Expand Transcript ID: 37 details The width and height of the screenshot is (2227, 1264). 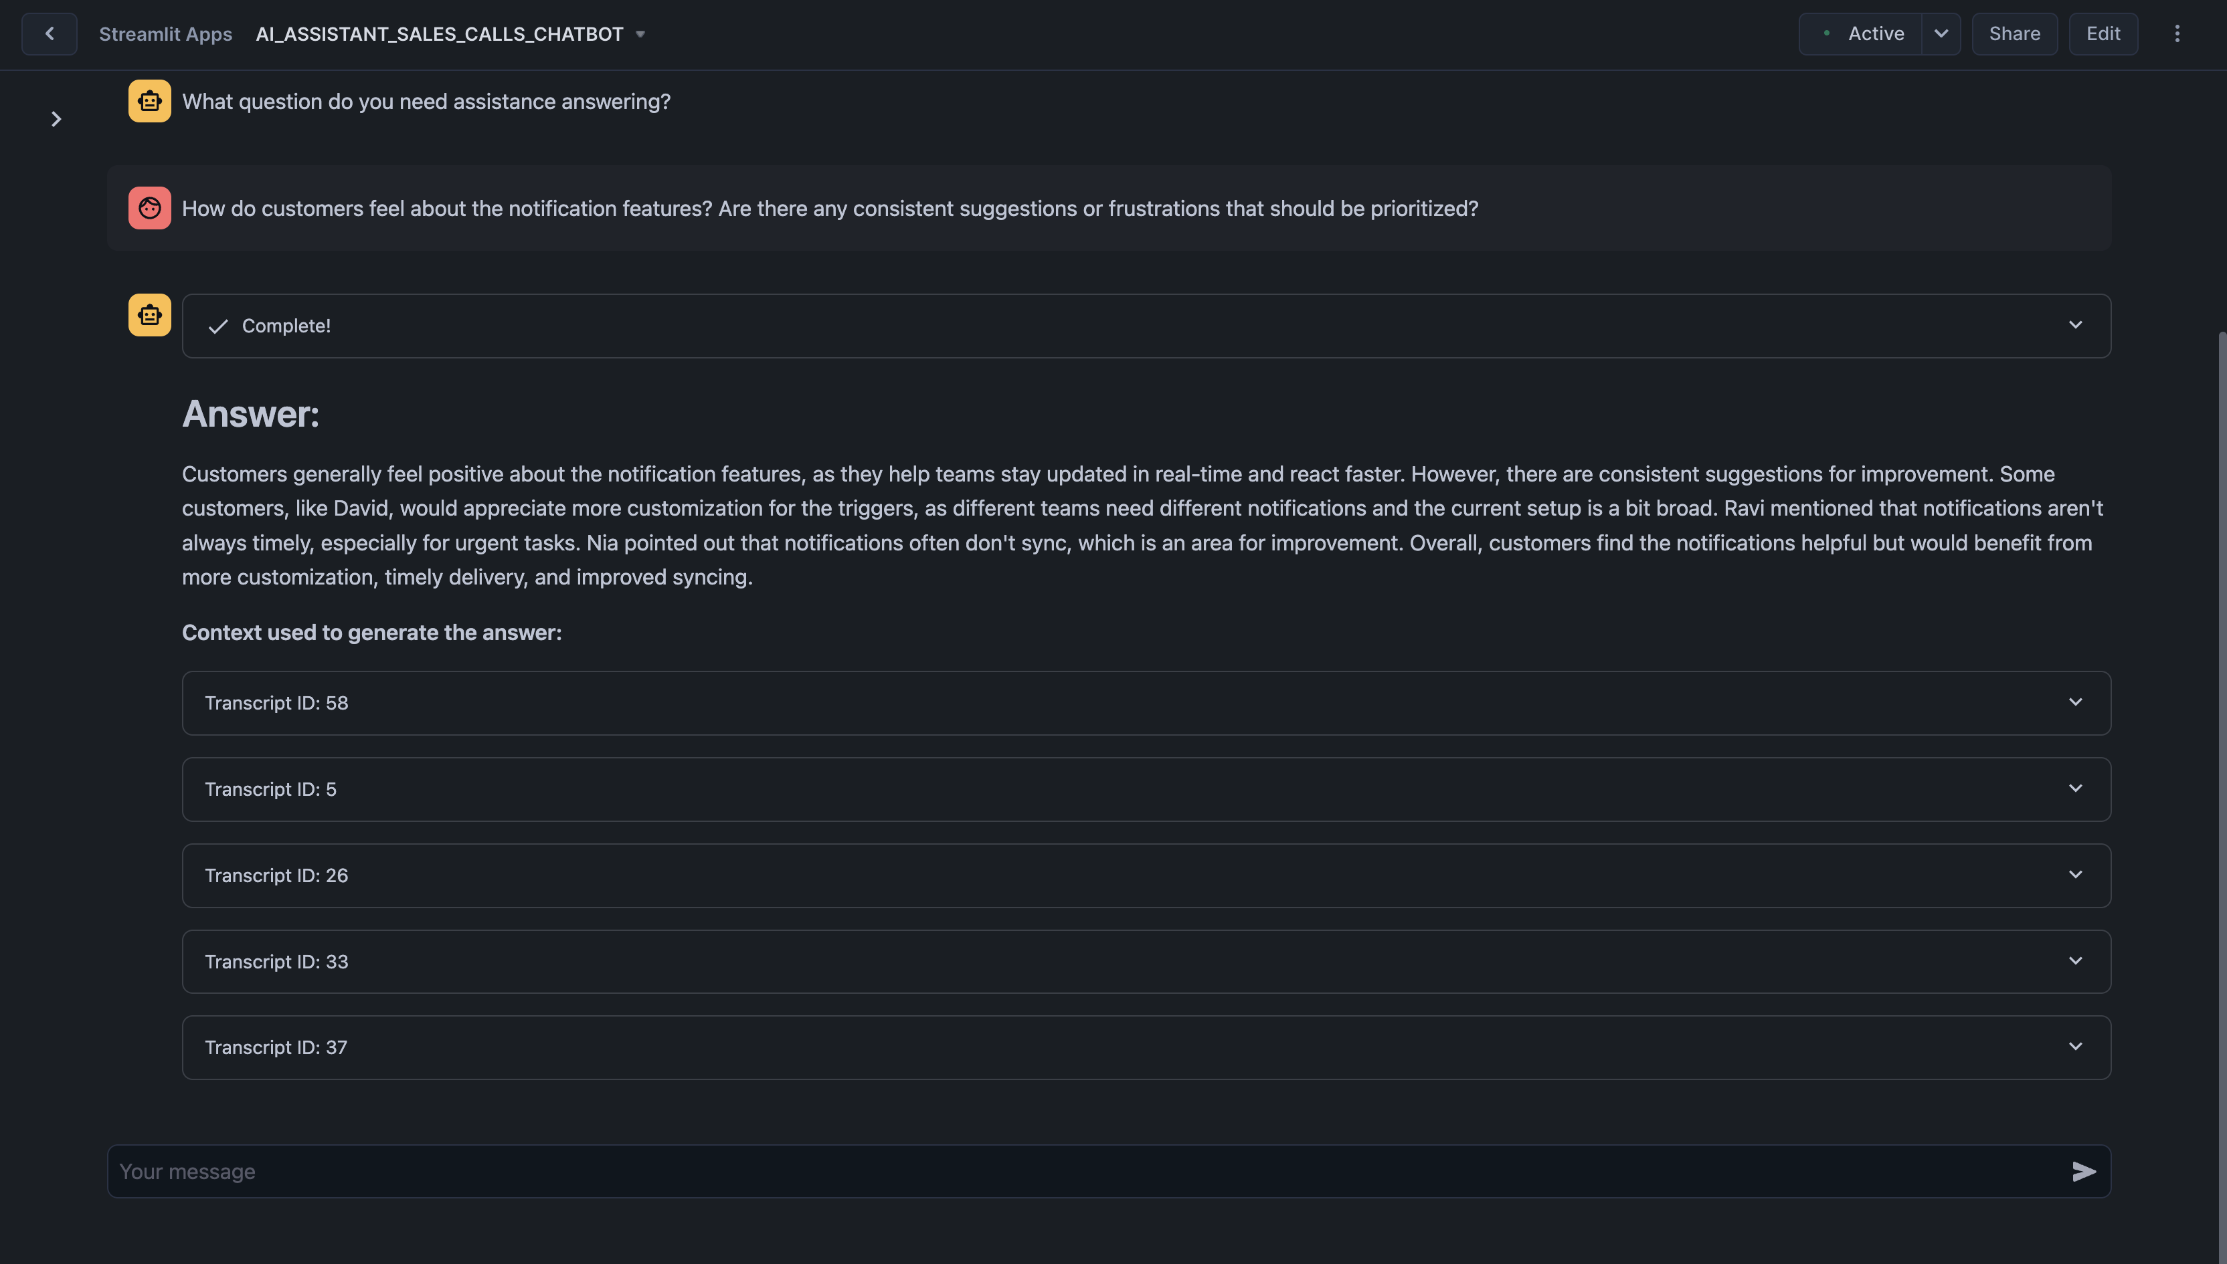pyautogui.click(x=2076, y=1047)
